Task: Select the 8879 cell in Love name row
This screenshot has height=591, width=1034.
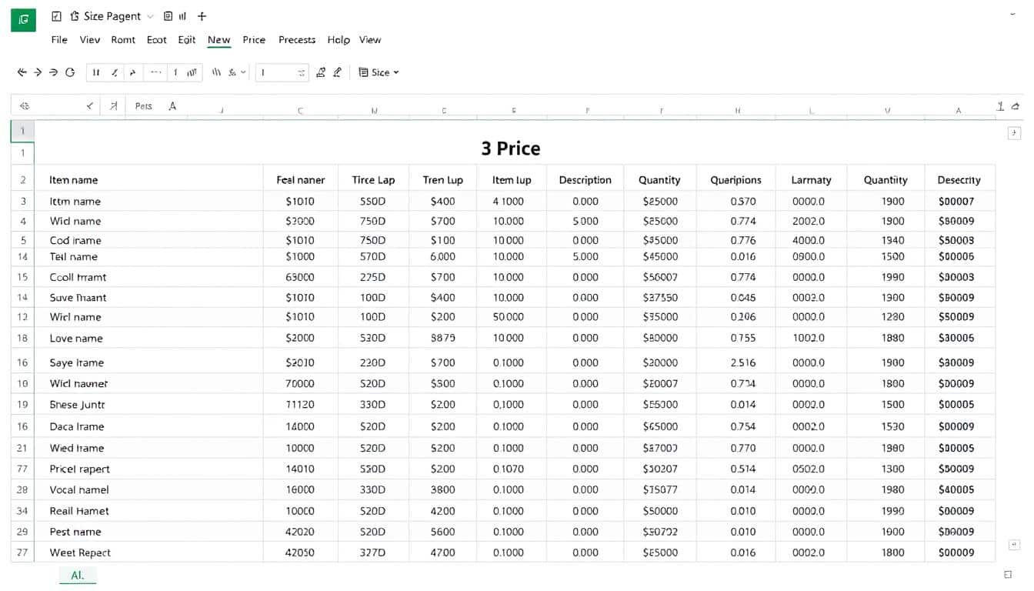Action: [443, 338]
